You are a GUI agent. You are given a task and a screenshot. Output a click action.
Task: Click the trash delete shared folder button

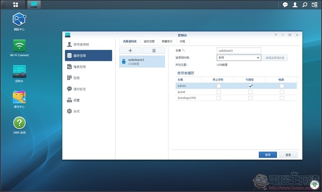click(x=154, y=51)
